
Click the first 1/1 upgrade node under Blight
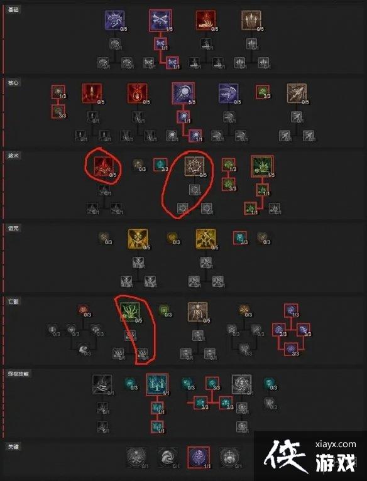(183, 117)
